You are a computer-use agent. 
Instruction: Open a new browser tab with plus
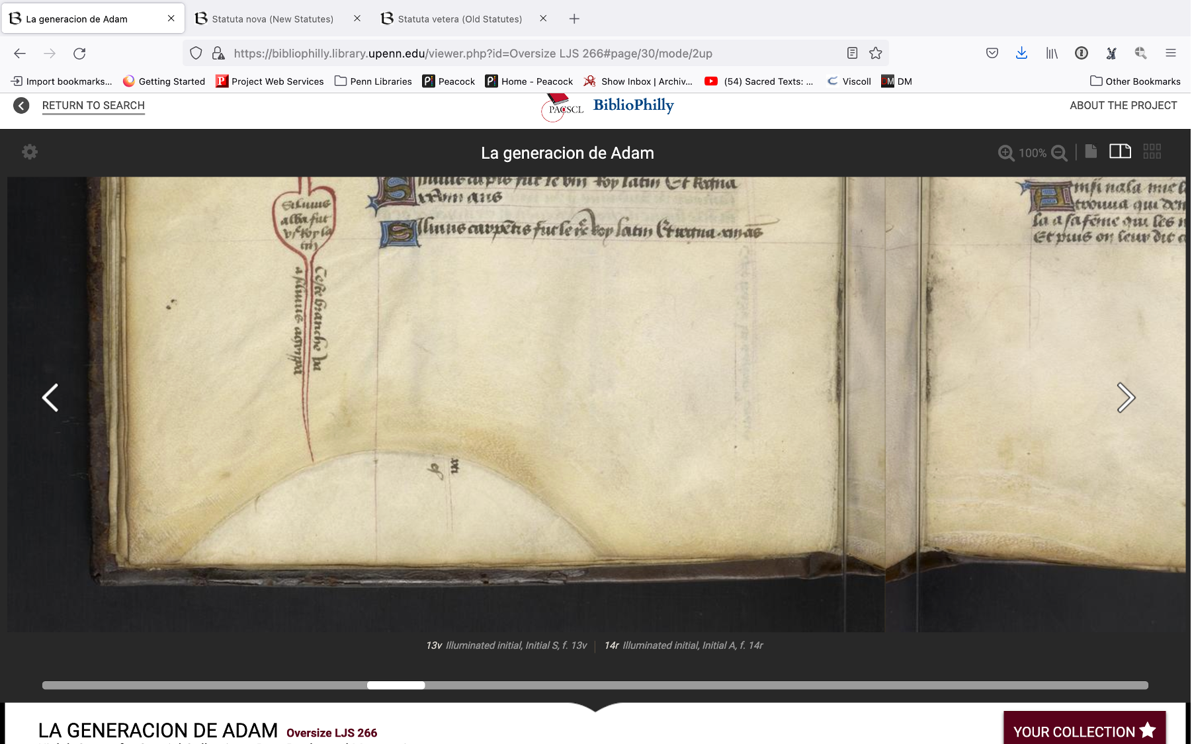point(574,19)
